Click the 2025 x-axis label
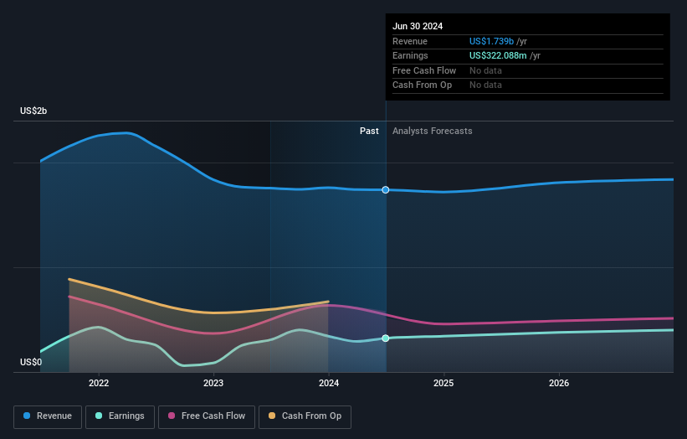Screen dimensions: 687x439 (x=443, y=384)
